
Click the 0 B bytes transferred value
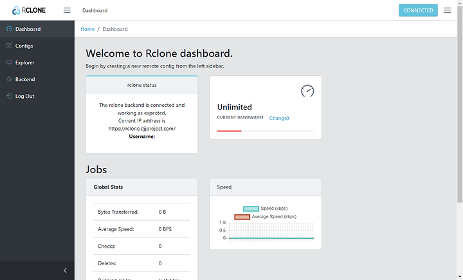pyautogui.click(x=162, y=212)
